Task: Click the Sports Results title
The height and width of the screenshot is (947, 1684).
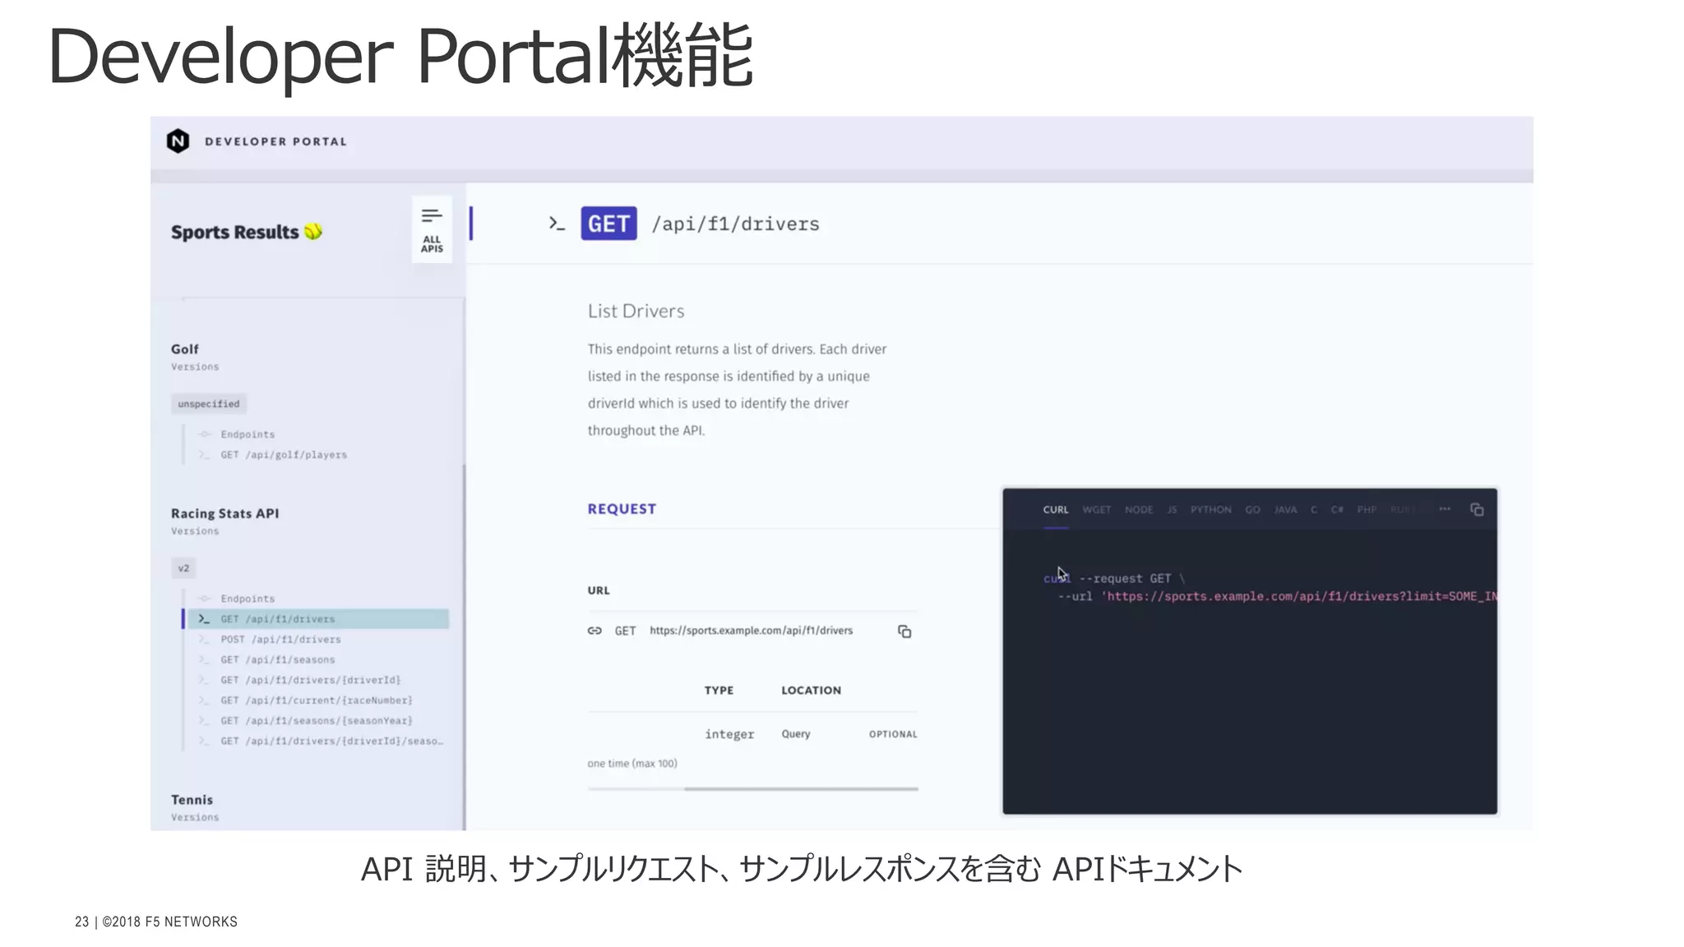Action: pyautogui.click(x=234, y=233)
